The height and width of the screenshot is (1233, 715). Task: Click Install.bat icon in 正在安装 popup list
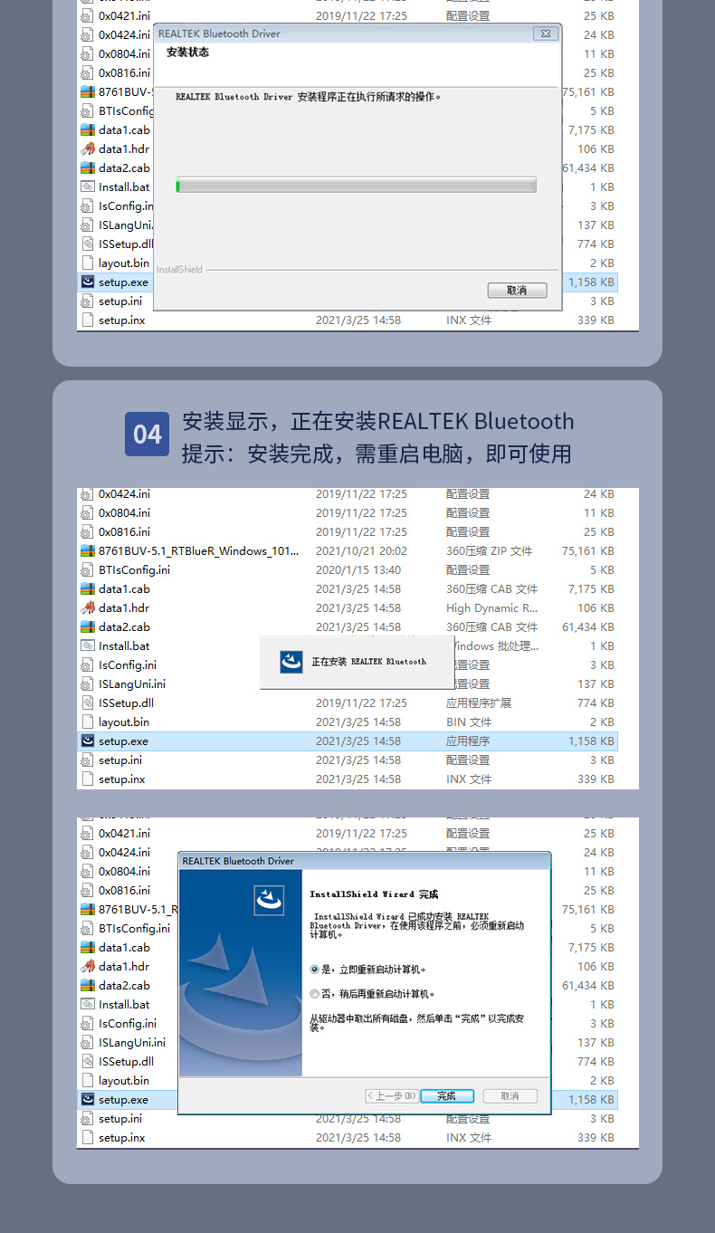point(88,645)
